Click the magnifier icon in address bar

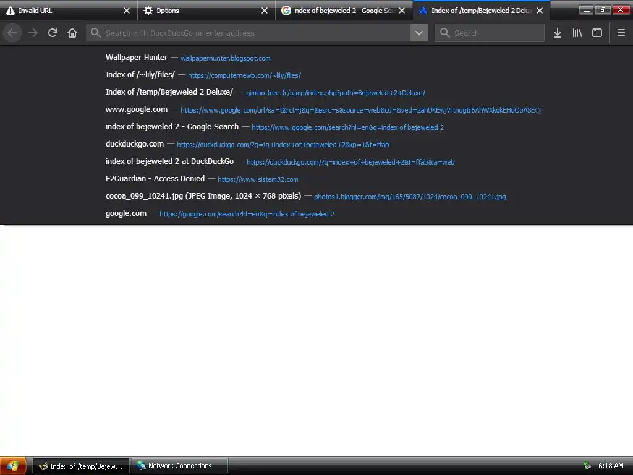(95, 33)
